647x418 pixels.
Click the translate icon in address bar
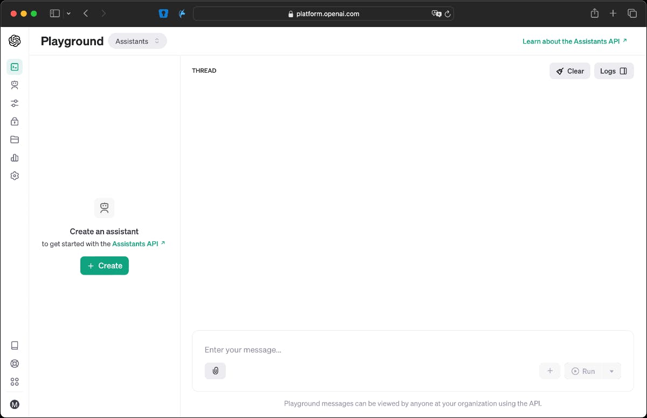[x=436, y=14]
